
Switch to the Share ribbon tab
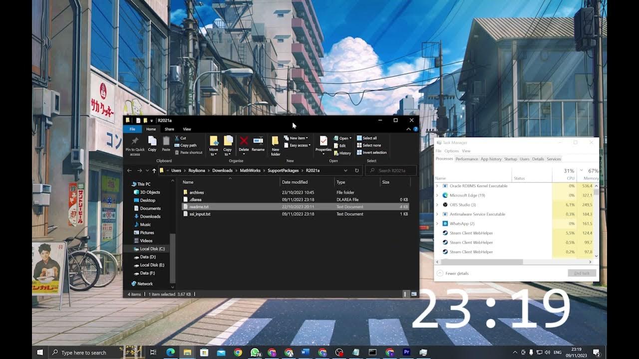[169, 129]
